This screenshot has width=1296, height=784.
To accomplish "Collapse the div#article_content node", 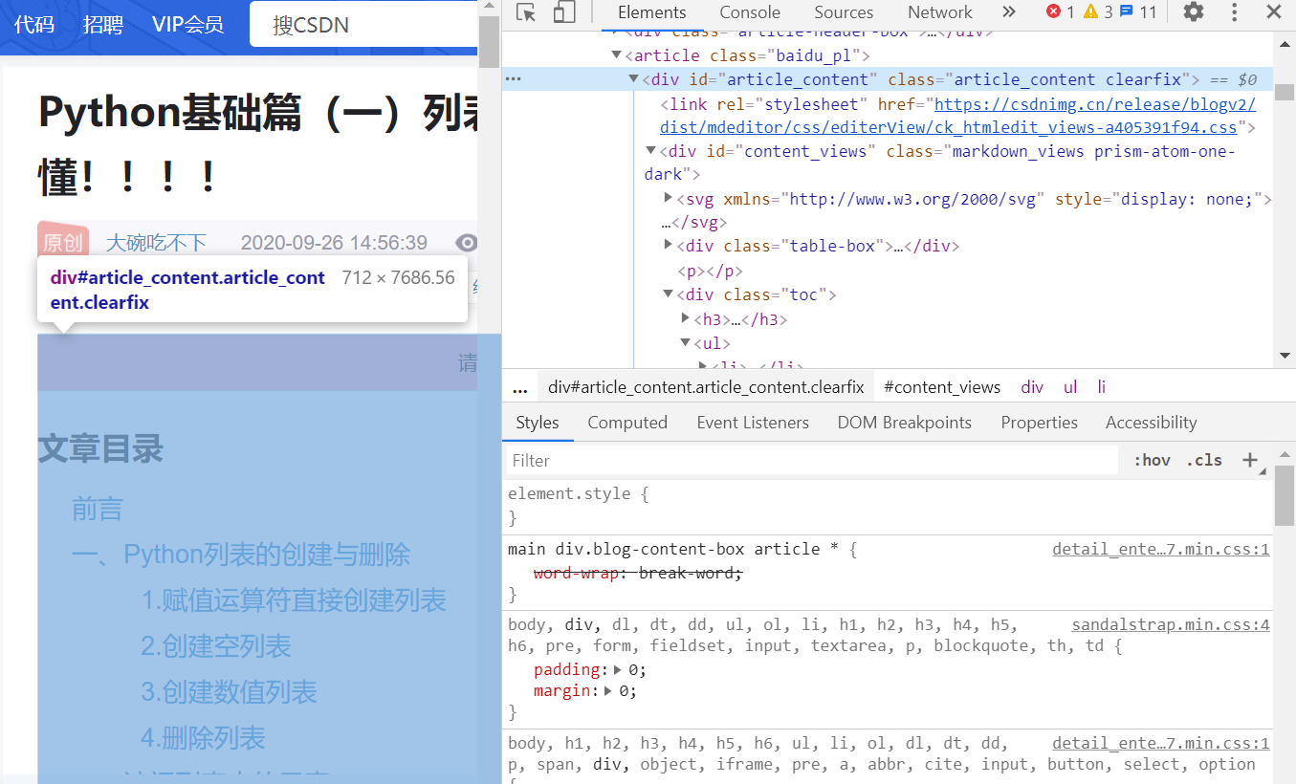I will coord(633,79).
